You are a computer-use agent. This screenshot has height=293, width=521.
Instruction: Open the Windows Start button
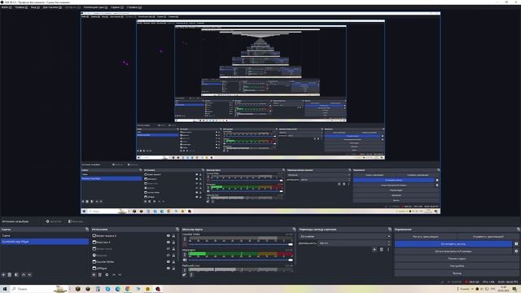point(5,289)
